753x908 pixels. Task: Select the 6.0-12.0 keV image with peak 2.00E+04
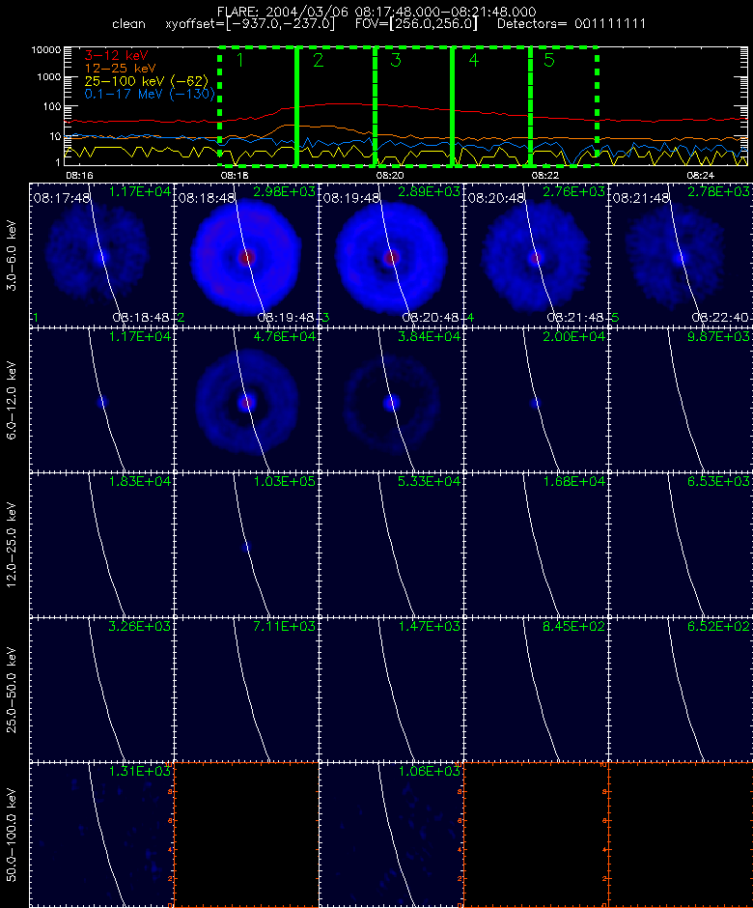pyautogui.click(x=536, y=400)
